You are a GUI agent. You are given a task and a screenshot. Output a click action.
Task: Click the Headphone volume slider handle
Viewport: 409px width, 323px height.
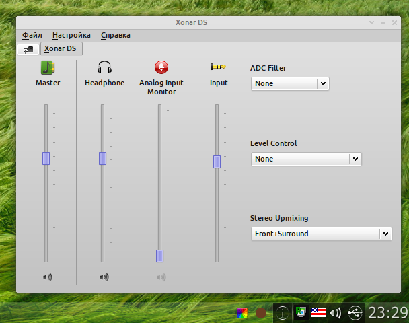coord(102,158)
